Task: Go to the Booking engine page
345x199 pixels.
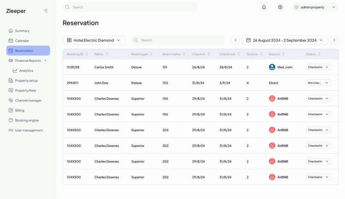Action: [x=27, y=120]
